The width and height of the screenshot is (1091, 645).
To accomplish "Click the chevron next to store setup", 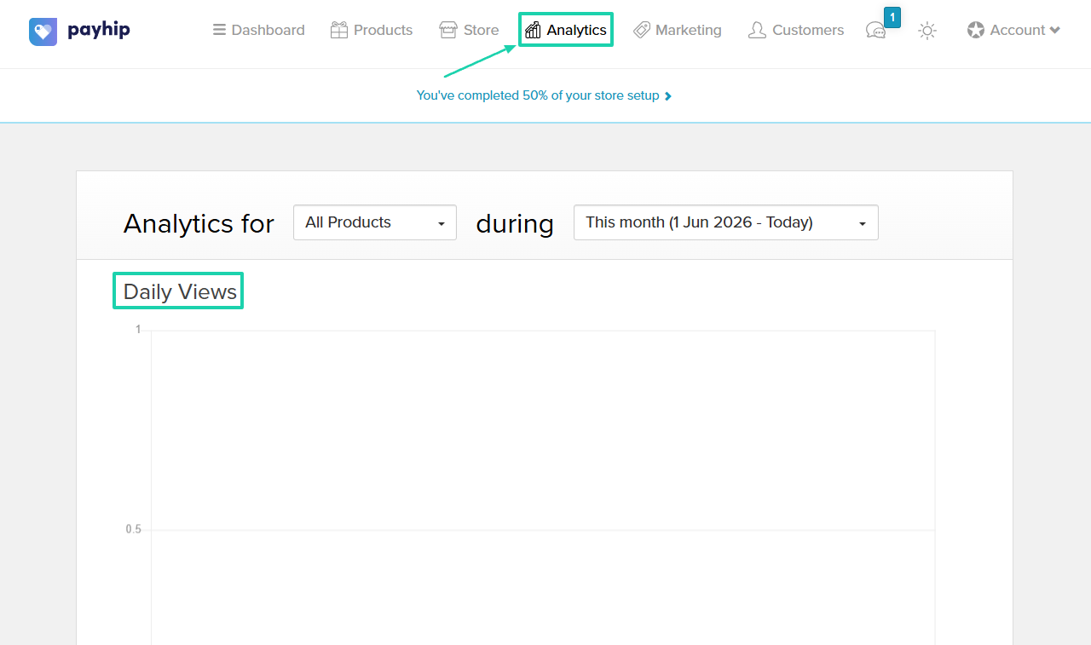I will coord(668,96).
